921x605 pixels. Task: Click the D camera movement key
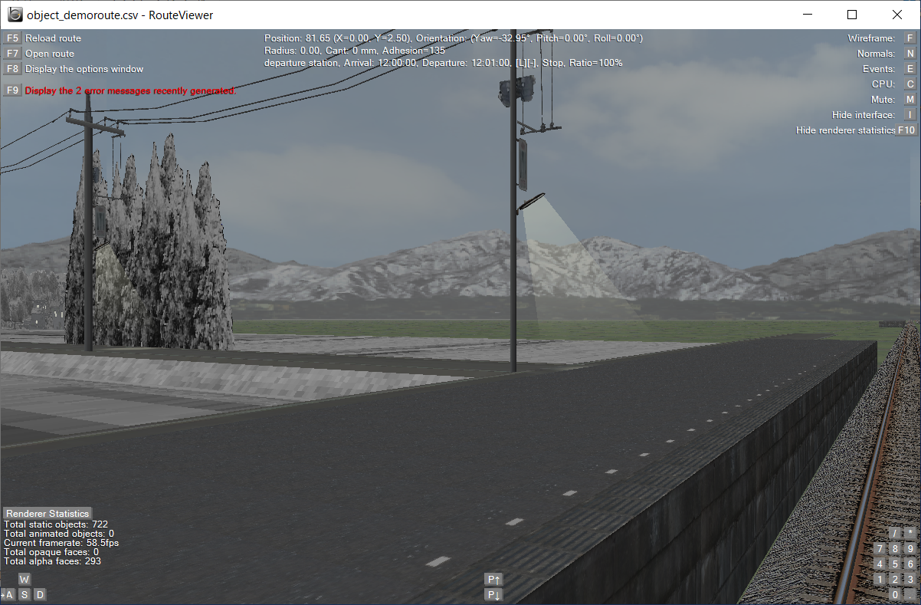tap(40, 594)
